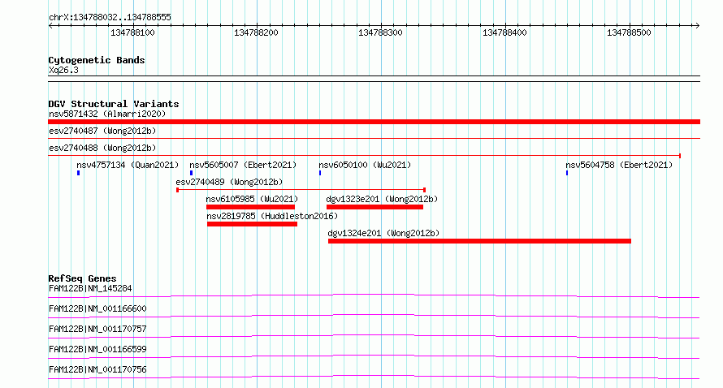Open variant dgv1324e201 (Wong2012b) label

pos(383,233)
